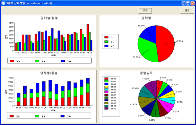Select the 11-04 yellow legend swatch
The width and height of the screenshot is (196, 125).
[x=106, y=87]
